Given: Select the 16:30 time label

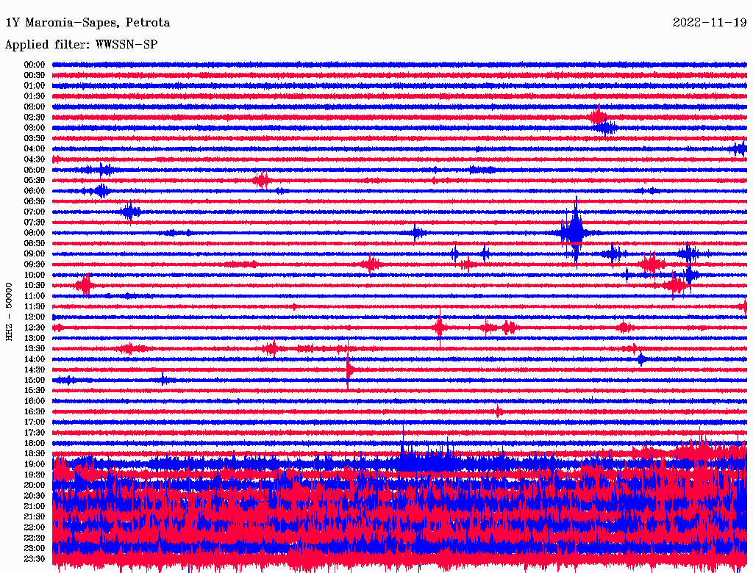Looking at the screenshot, I should click(35, 411).
